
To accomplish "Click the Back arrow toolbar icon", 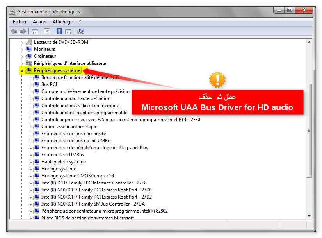I will (14, 31).
